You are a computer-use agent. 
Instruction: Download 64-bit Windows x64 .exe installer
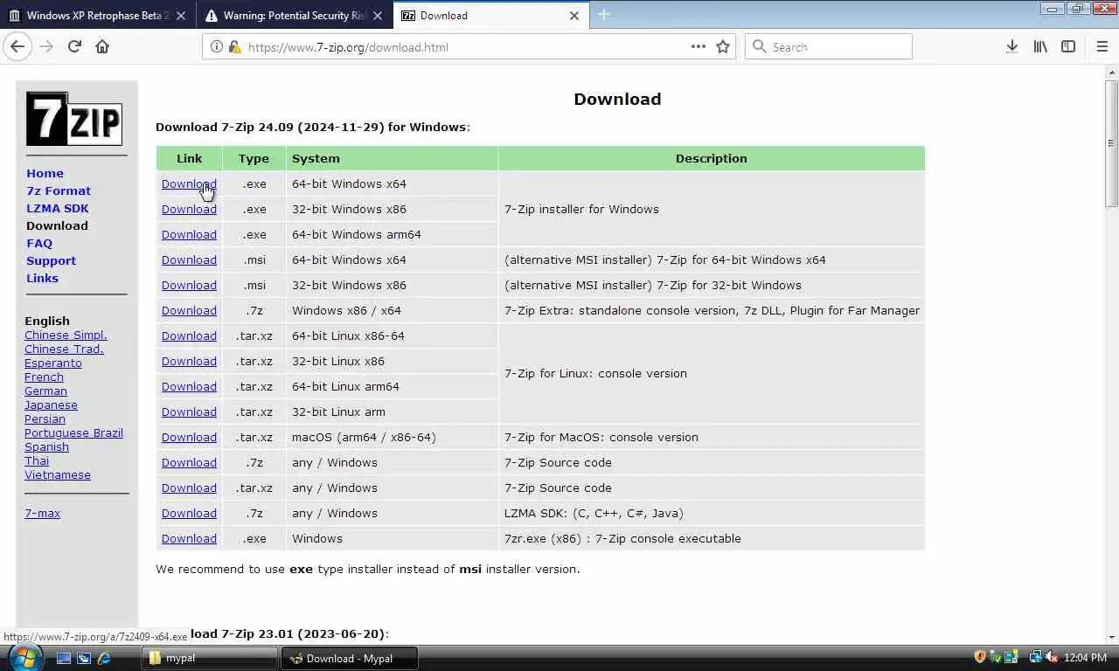tap(189, 183)
